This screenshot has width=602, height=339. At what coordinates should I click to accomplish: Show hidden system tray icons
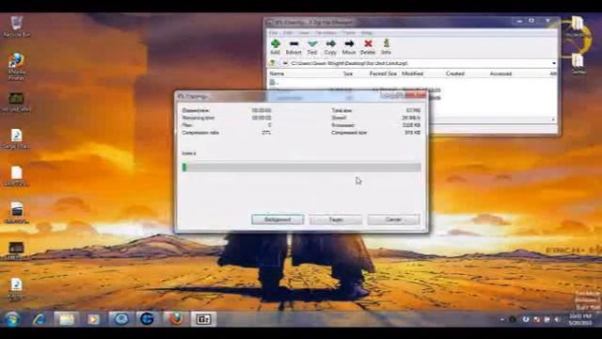click(x=502, y=319)
